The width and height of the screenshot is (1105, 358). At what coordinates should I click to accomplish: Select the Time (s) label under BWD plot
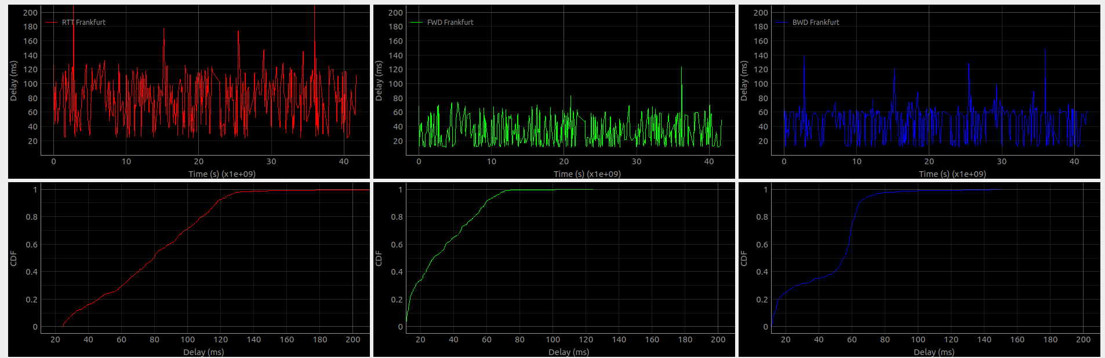953,174
